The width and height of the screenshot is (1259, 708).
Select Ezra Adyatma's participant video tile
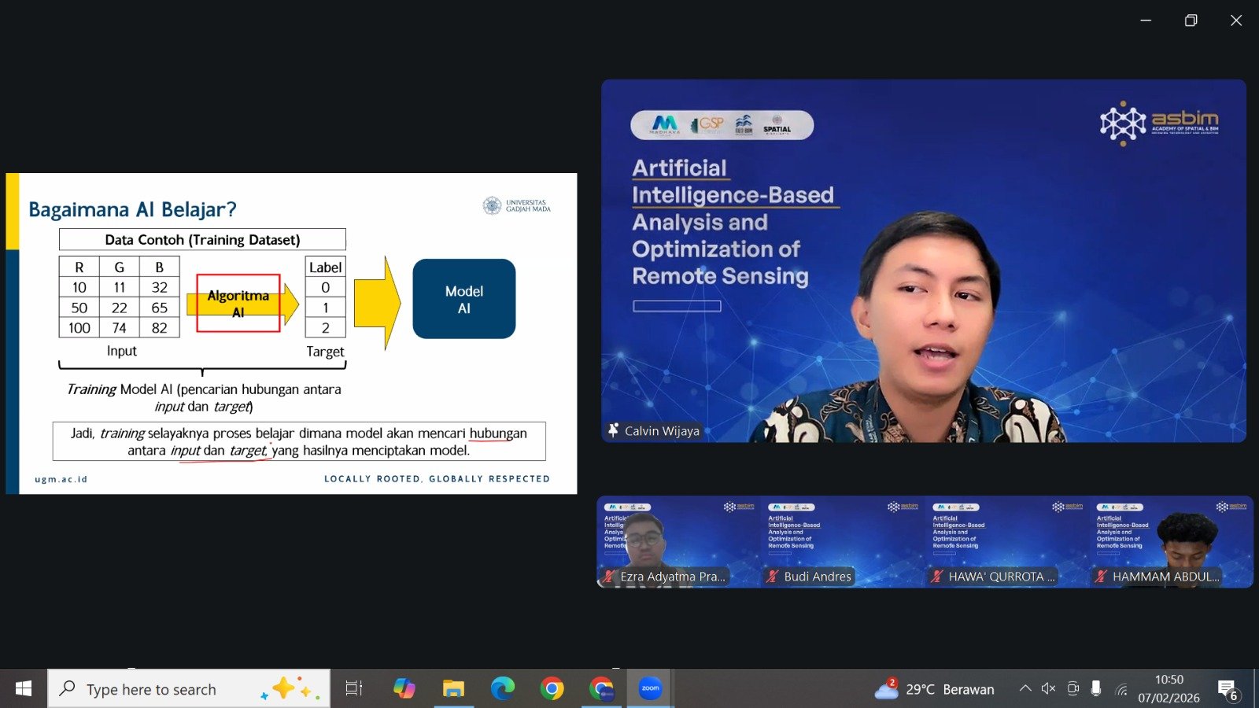click(x=677, y=541)
